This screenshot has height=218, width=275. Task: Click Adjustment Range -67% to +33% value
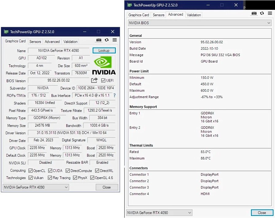point(211,97)
